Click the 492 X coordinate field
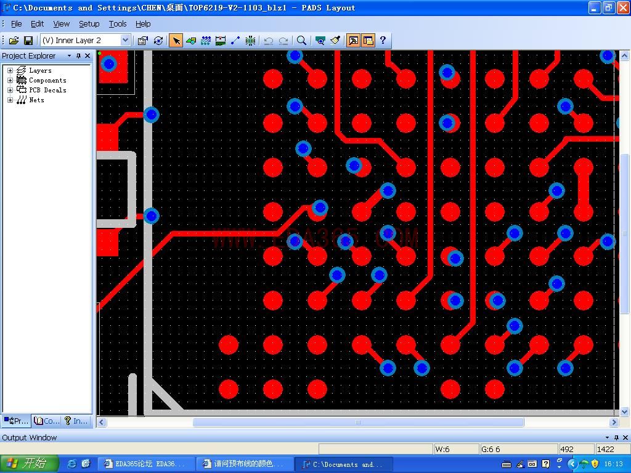The image size is (631, 473). 576,449
